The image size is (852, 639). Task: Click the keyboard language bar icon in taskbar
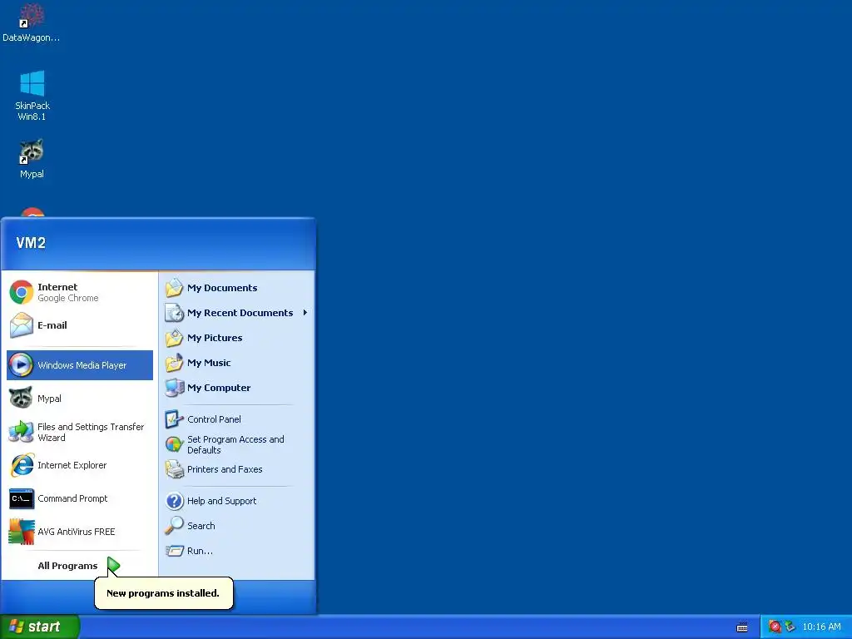741,627
